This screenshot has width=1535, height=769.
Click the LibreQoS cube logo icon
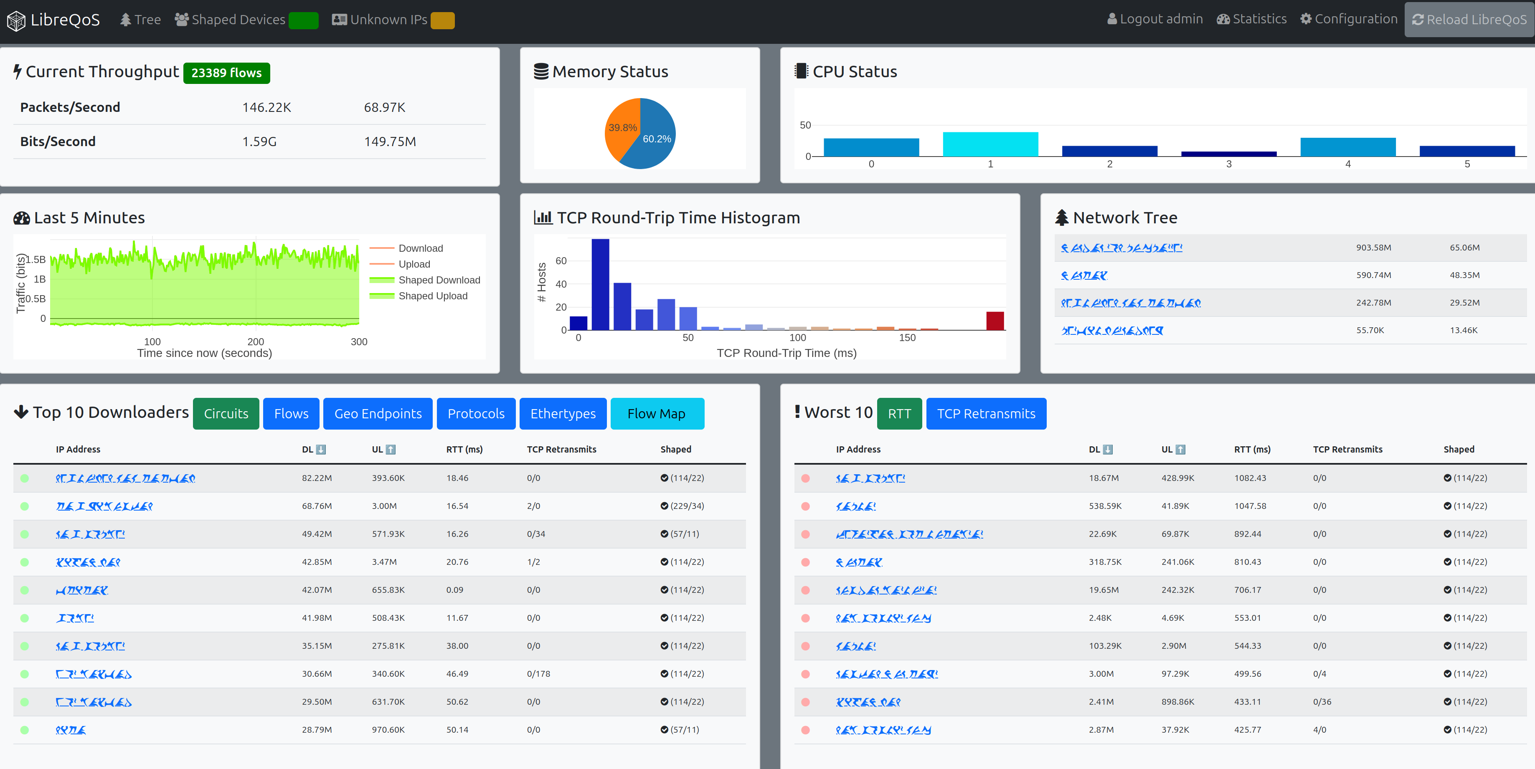tap(16, 21)
